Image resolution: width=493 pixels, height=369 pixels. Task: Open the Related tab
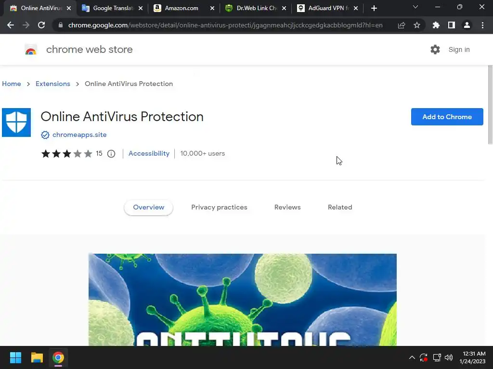coord(340,208)
